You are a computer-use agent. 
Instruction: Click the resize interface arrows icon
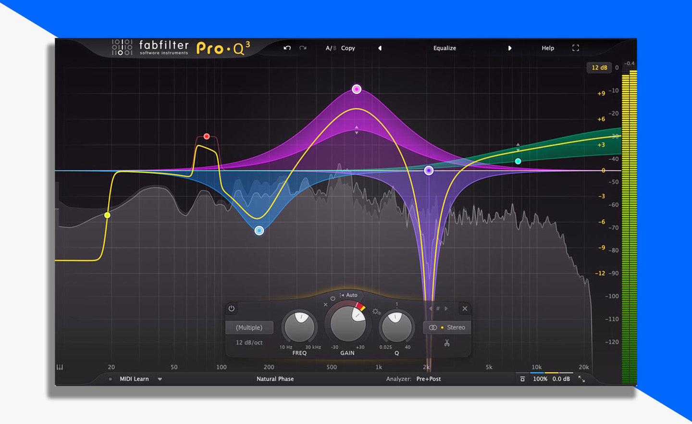581,379
